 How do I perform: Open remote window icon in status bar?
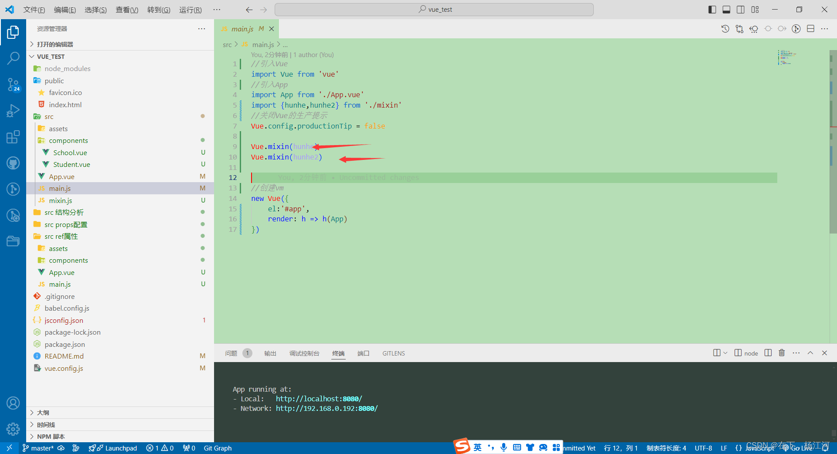coord(9,448)
